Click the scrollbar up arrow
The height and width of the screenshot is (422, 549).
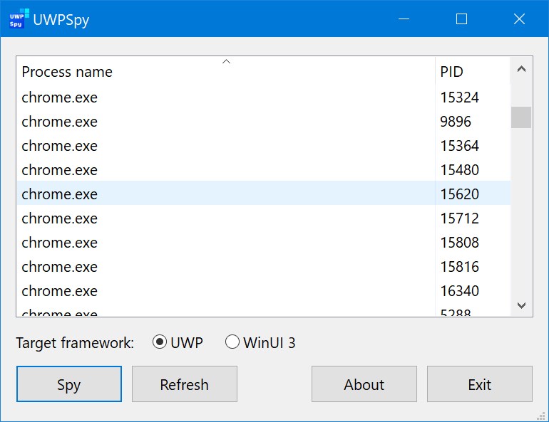coord(521,69)
